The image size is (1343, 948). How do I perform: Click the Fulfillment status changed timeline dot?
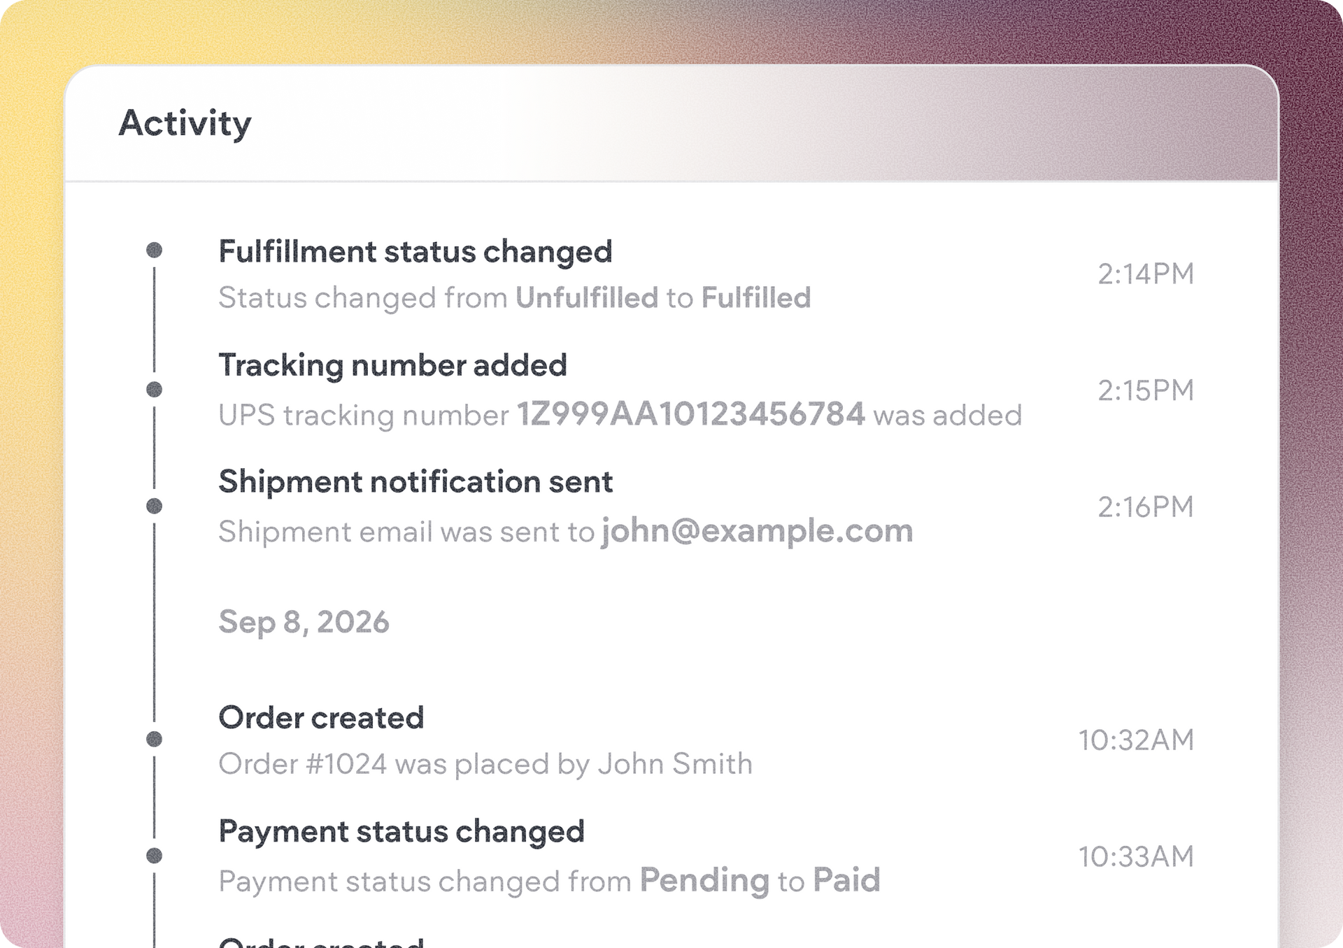click(155, 250)
